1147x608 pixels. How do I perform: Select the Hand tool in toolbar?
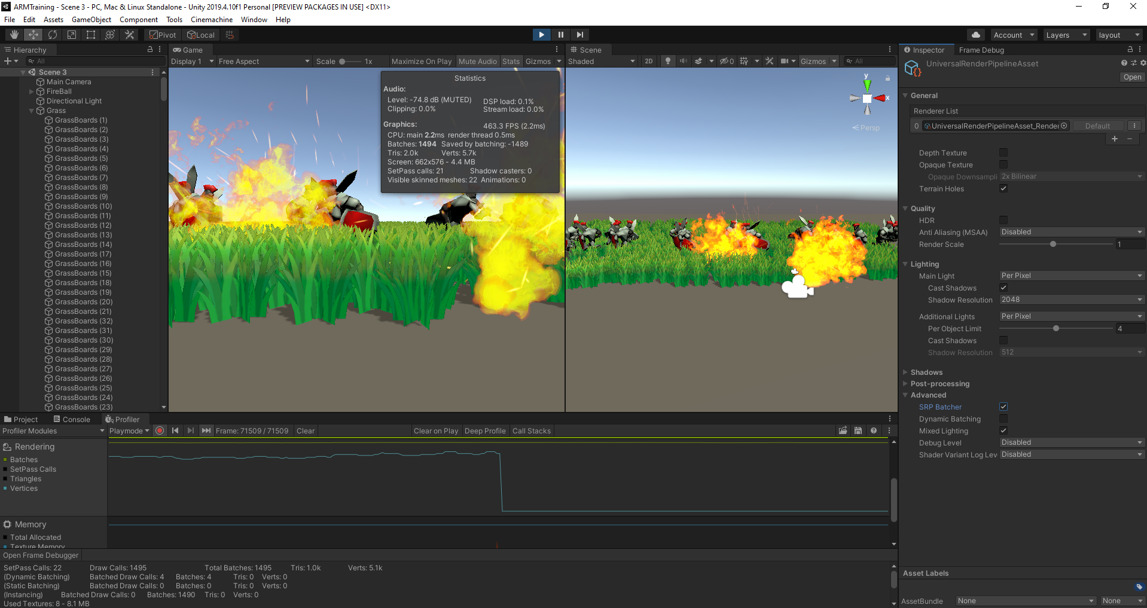14,35
